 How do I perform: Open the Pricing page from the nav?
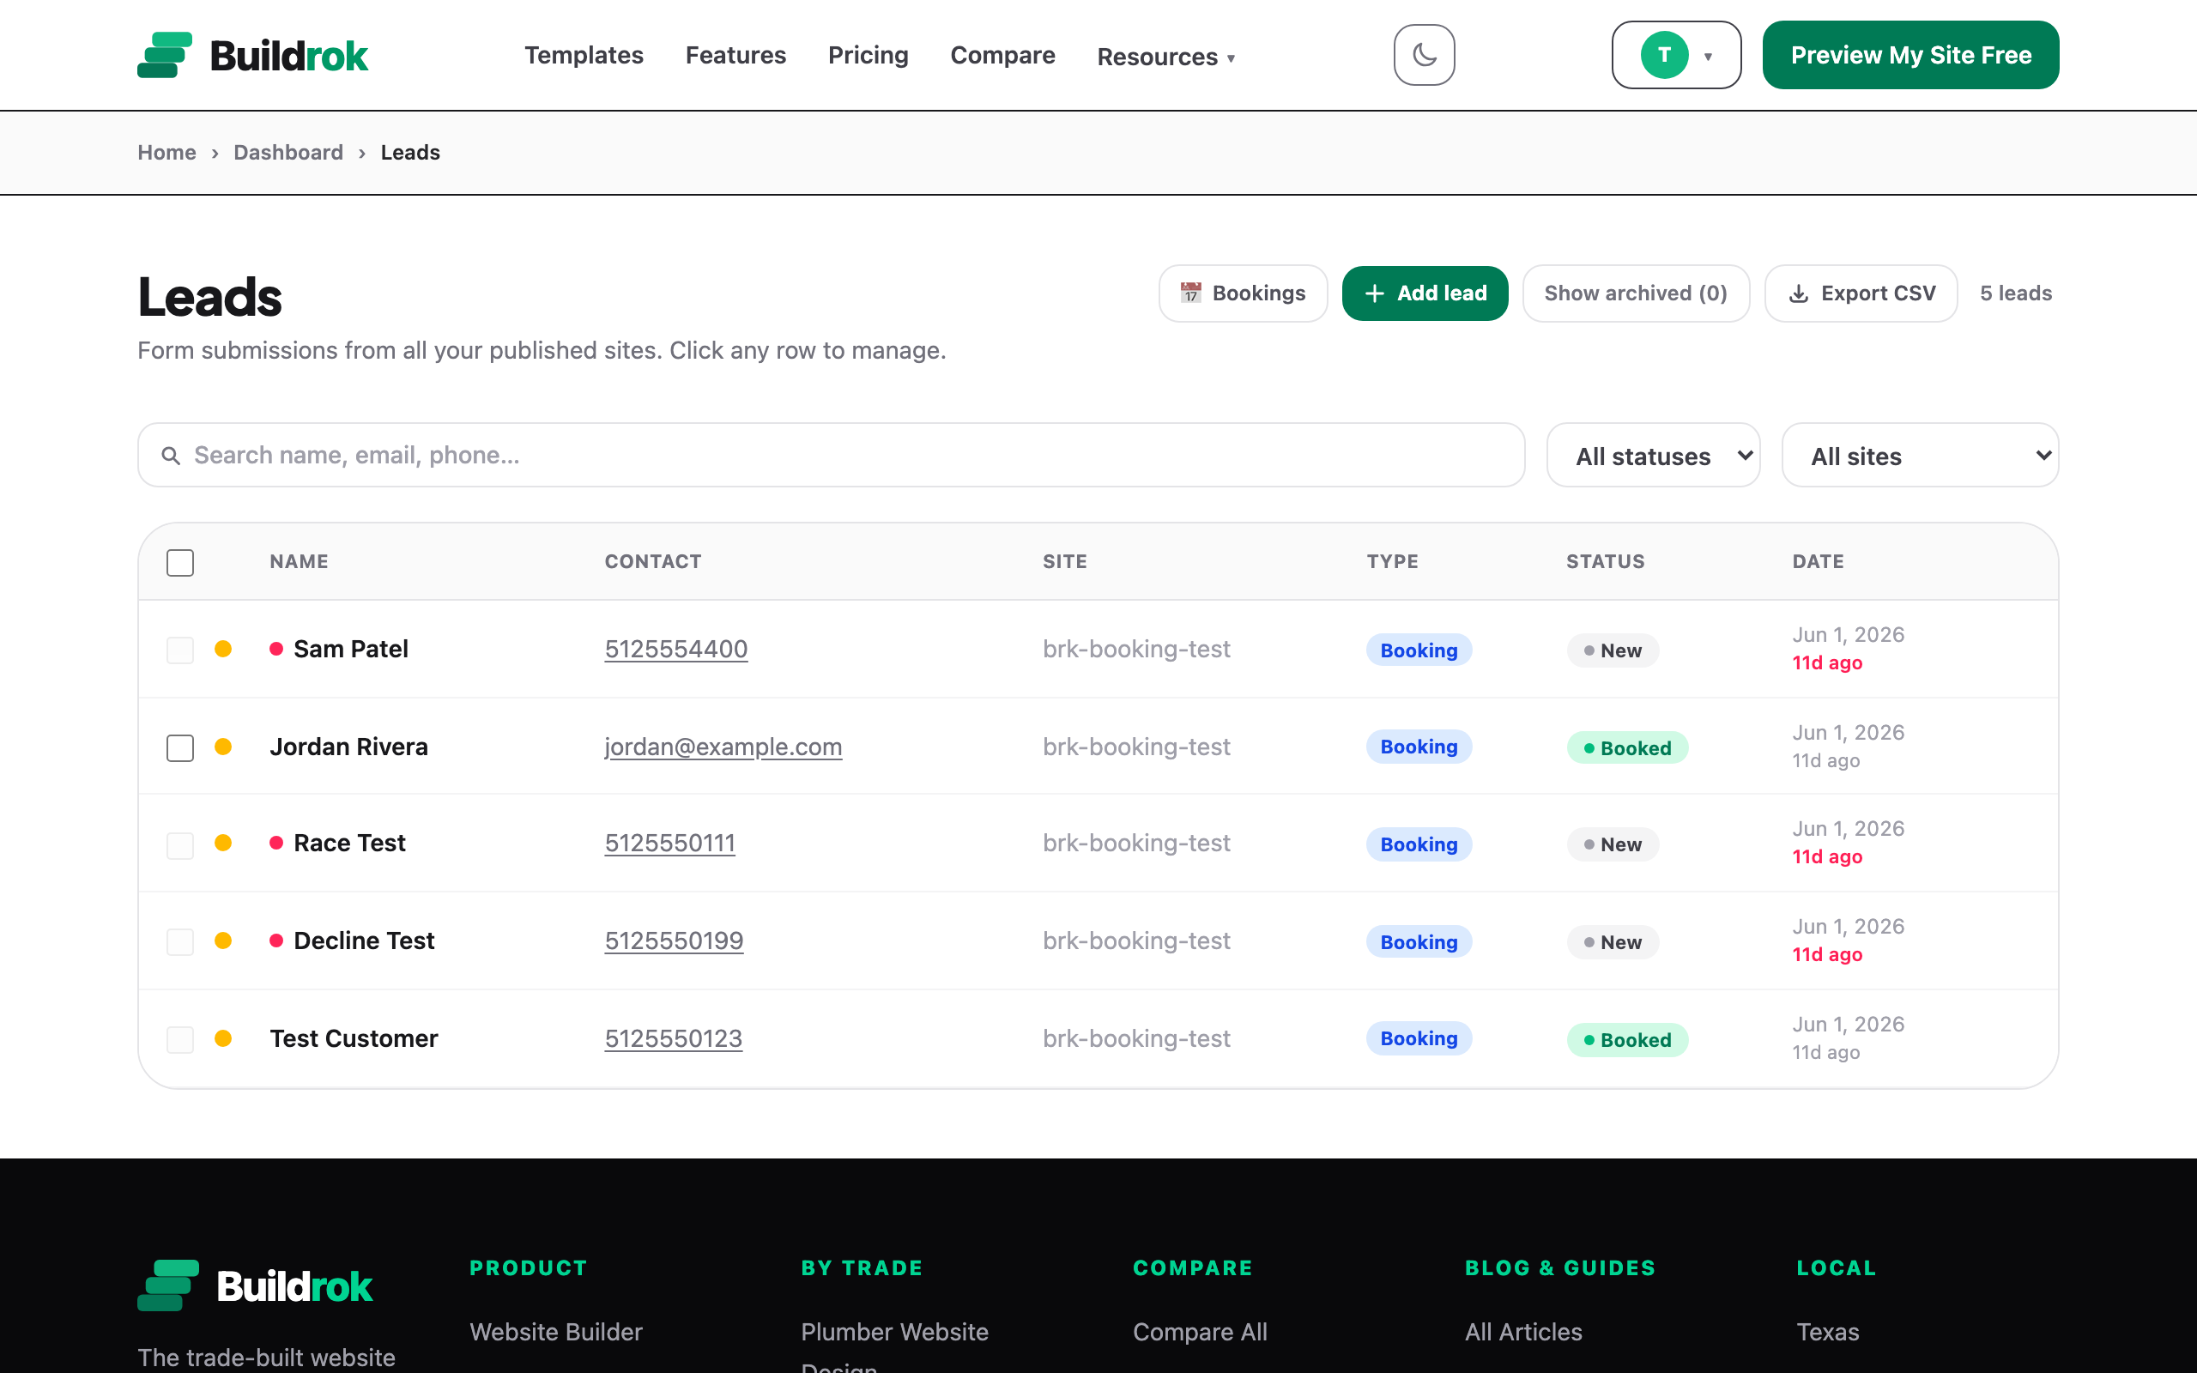point(868,56)
